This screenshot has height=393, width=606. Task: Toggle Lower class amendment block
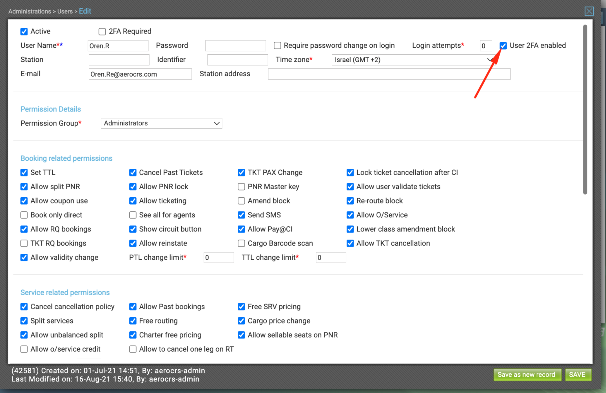point(350,229)
